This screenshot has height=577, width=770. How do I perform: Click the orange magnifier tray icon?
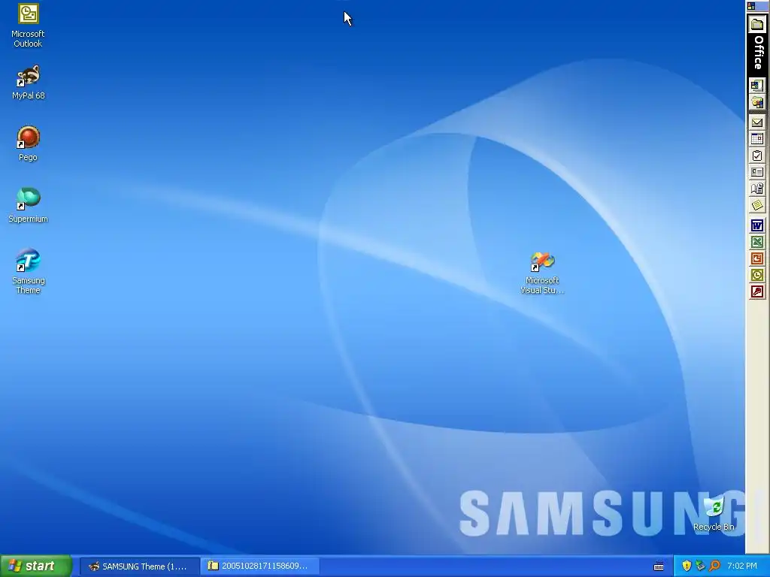click(x=714, y=566)
